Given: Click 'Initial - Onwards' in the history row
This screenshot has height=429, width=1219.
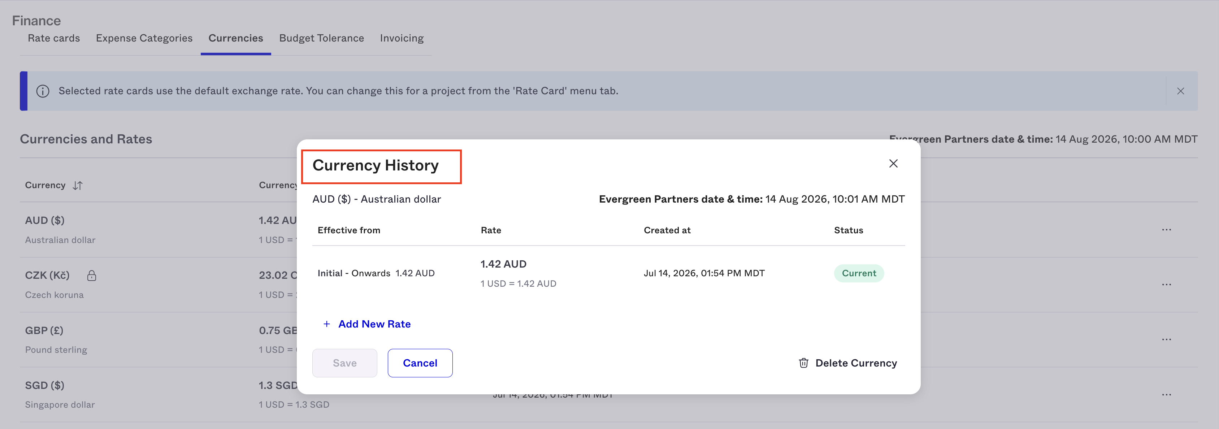Looking at the screenshot, I should (x=353, y=273).
